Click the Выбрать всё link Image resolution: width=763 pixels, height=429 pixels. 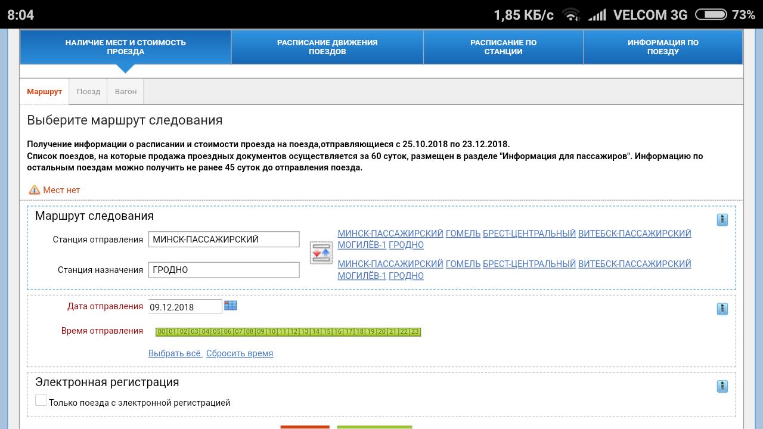pos(175,353)
